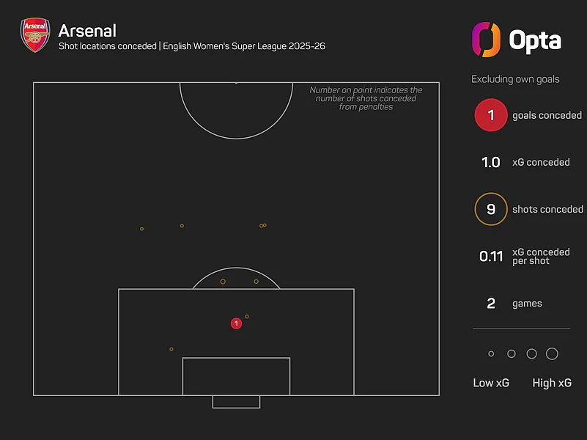This screenshot has width=587, height=440.
Task: Click the red goals conceded circle
Action: point(491,115)
